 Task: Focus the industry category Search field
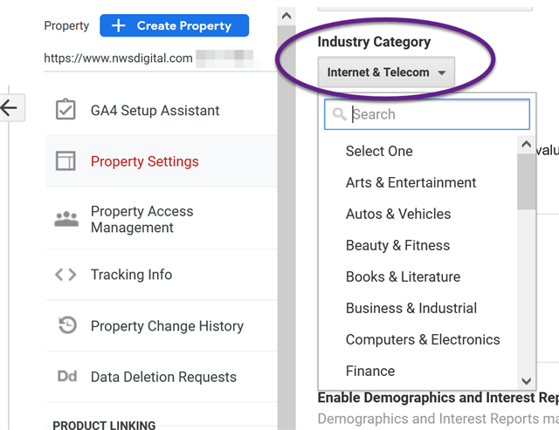coord(427,114)
